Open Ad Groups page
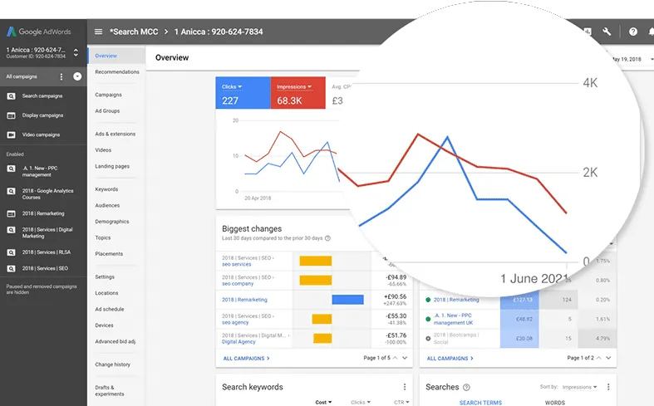The image size is (654, 406). 107,111
